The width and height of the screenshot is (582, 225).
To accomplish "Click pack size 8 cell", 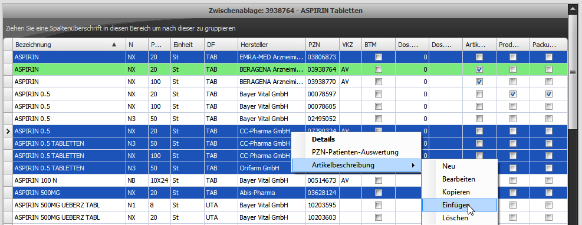I will 159,204.
